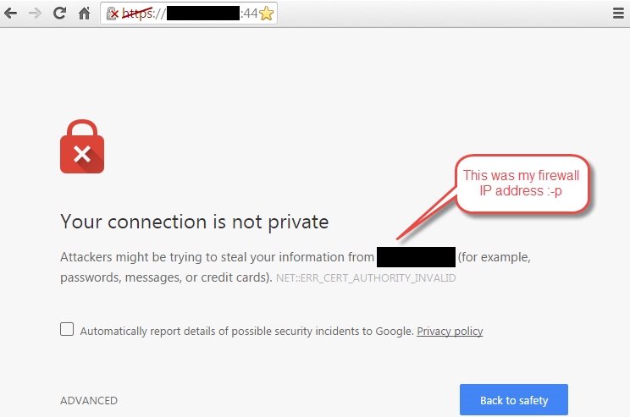Screen dimensions: 630x417
Task: Click the redacted IP block in the warning message
Action: [416, 257]
